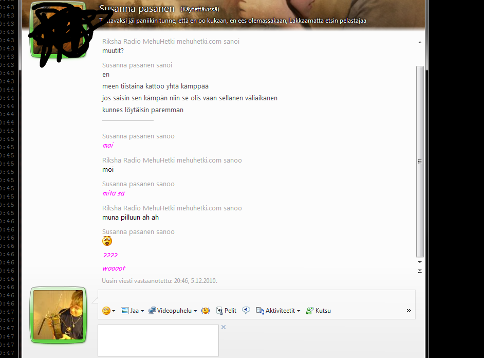Screen dimensions: 484x358
Task: Expand the Videopuhelu dropdown arrow
Action: coord(195,311)
